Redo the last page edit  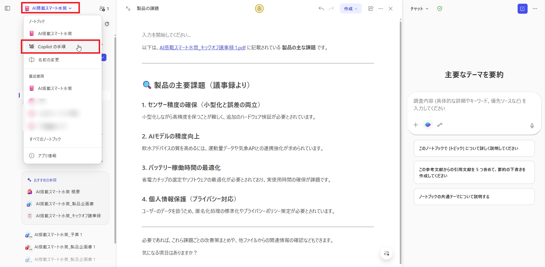[x=331, y=9]
